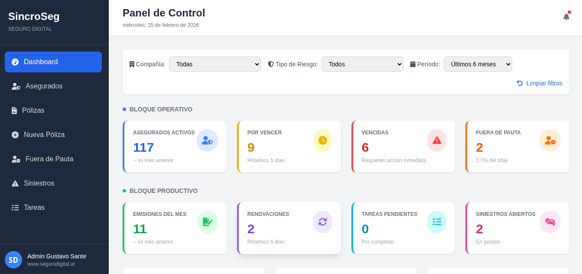Click the car icon on Siniestros Abiertos card
Screen dimensions: 582x274
tap(550, 222)
